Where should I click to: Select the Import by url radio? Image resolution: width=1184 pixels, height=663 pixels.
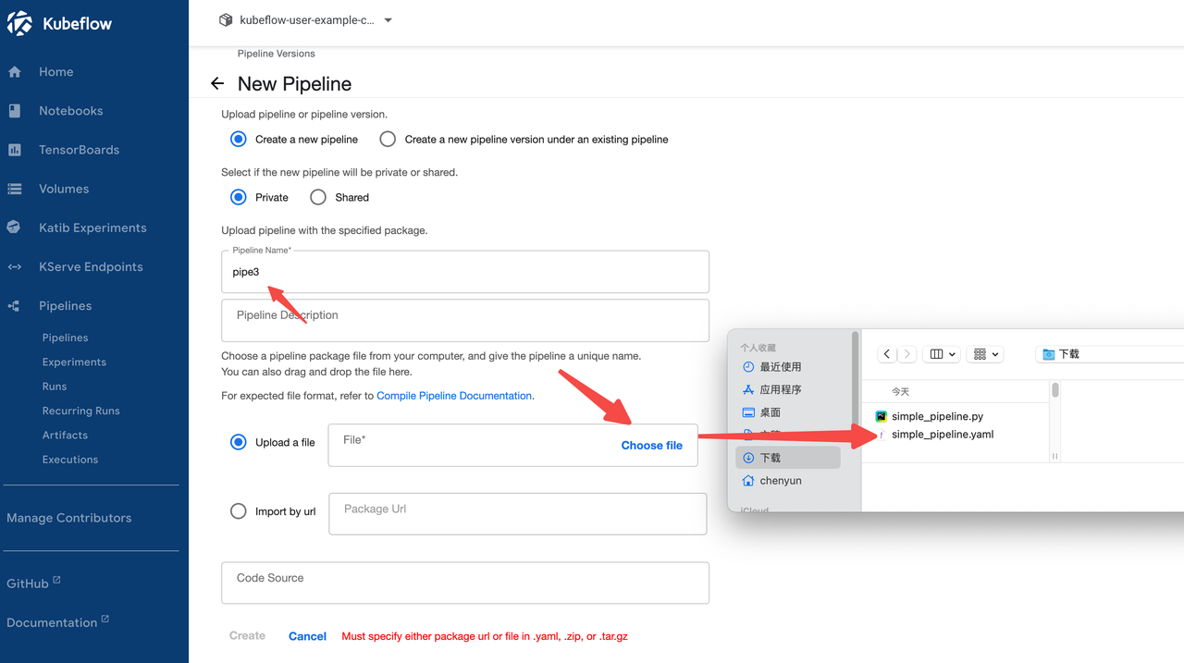239,511
